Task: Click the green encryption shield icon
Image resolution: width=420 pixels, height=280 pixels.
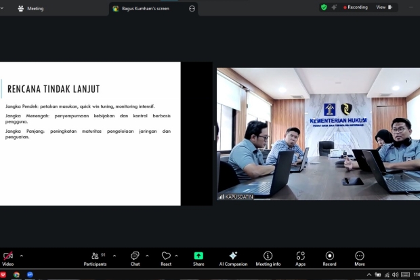Action: [324, 7]
